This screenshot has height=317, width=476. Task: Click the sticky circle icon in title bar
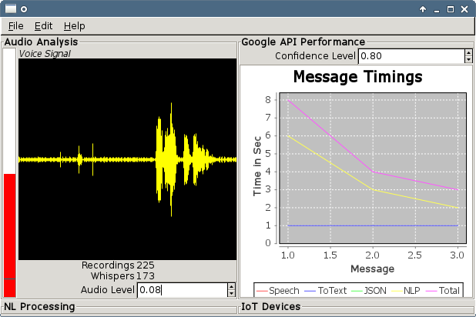[24, 9]
